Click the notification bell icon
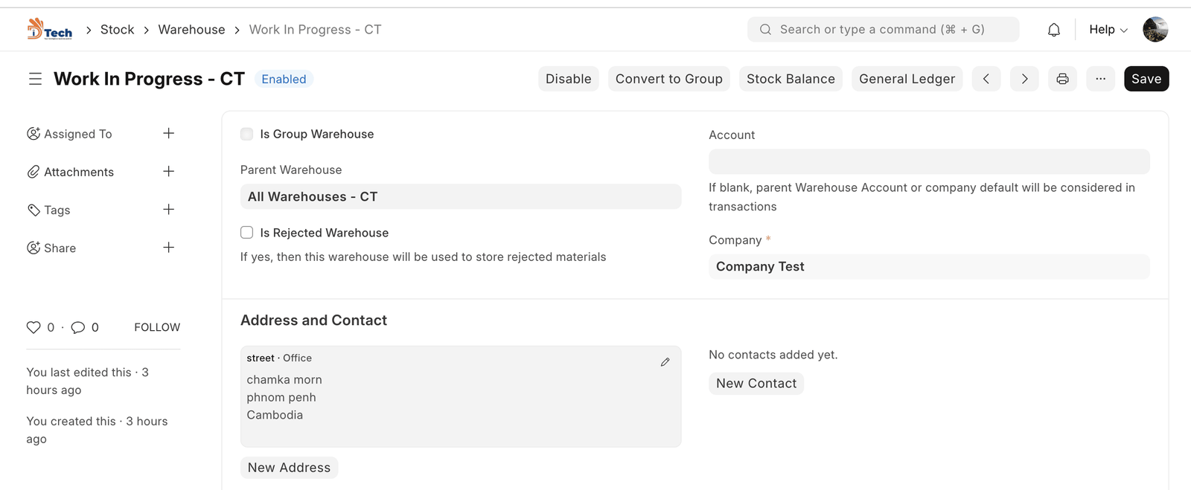The width and height of the screenshot is (1191, 490). click(x=1053, y=30)
